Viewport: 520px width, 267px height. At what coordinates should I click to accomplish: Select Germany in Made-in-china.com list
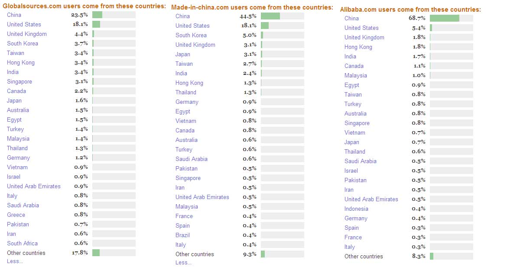[187, 102]
